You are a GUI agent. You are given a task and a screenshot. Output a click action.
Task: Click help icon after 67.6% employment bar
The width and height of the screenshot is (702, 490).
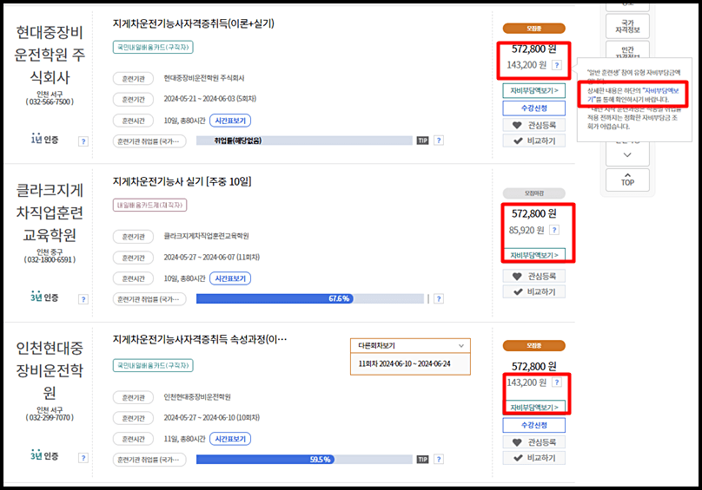pyautogui.click(x=439, y=298)
